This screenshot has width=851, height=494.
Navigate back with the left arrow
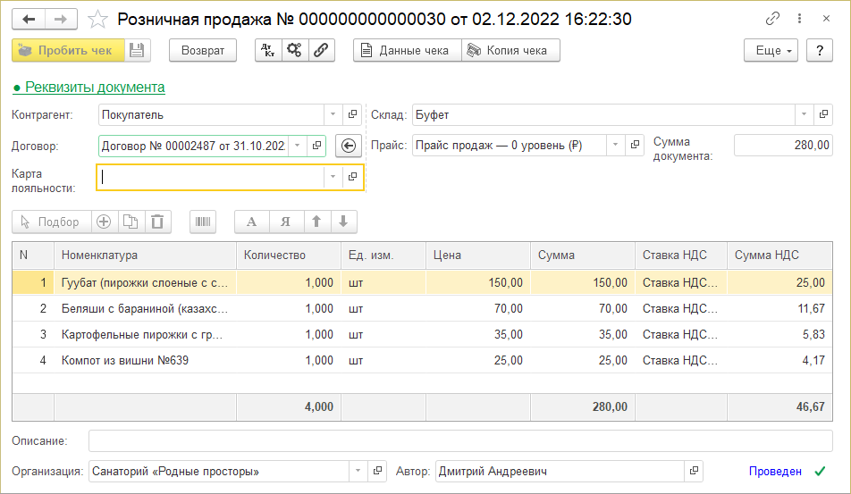point(29,19)
